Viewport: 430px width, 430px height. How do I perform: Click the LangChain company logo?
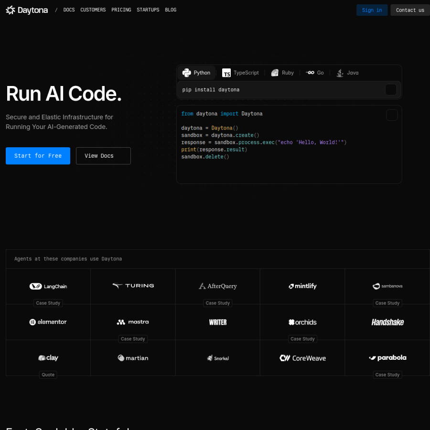(48, 286)
